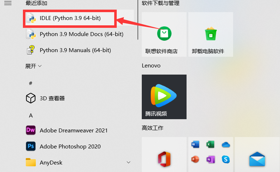Open OneDrive from the Office group tile

(226, 145)
